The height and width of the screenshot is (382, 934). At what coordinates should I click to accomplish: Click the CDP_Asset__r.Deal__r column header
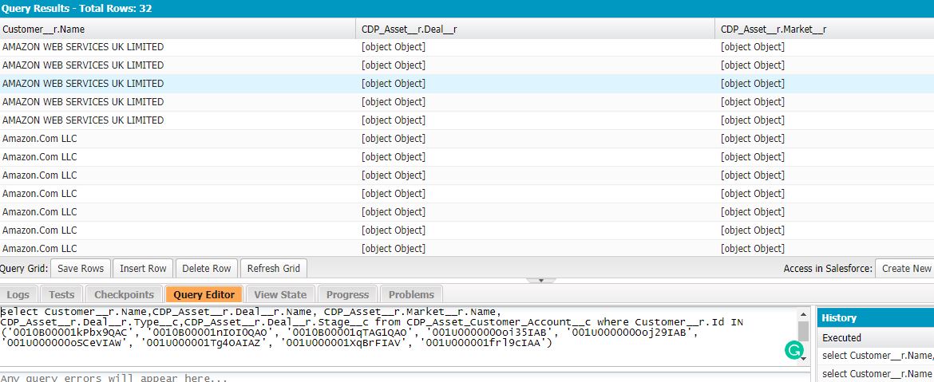click(536, 30)
